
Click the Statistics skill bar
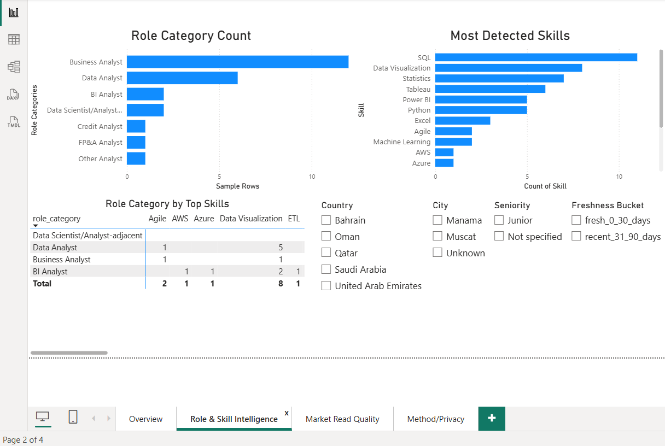point(499,78)
